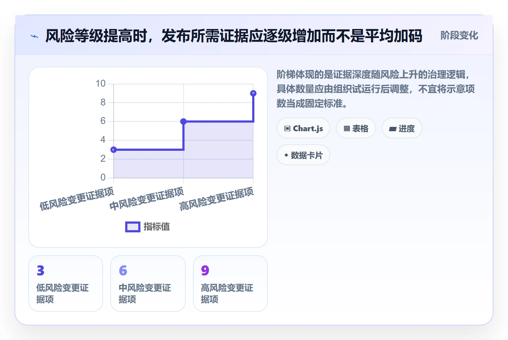Click the 高风险变更证据项 x-axis label
This screenshot has height=340, width=508.
pos(216,199)
